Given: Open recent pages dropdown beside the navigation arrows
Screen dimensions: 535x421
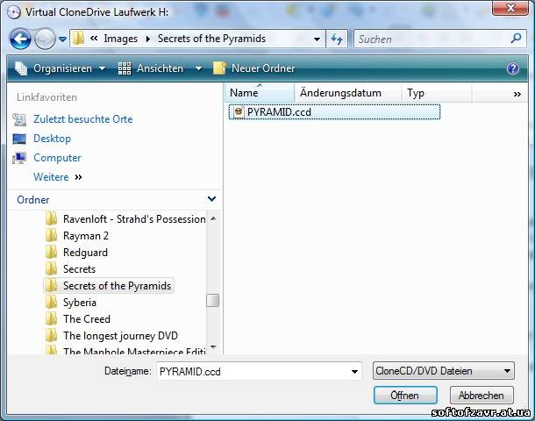Looking at the screenshot, I should pos(62,39).
